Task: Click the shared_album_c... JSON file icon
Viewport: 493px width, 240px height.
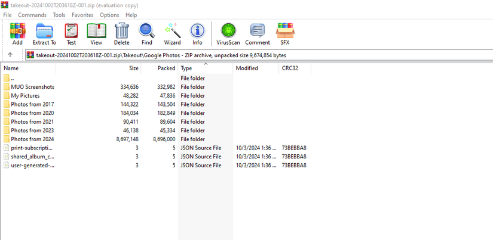Action: pos(7,157)
